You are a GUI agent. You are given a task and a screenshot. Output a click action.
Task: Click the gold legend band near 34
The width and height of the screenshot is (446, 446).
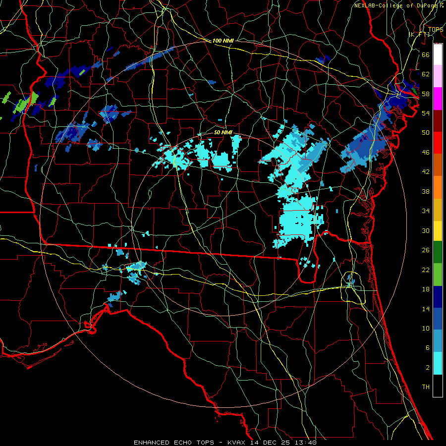(x=438, y=210)
